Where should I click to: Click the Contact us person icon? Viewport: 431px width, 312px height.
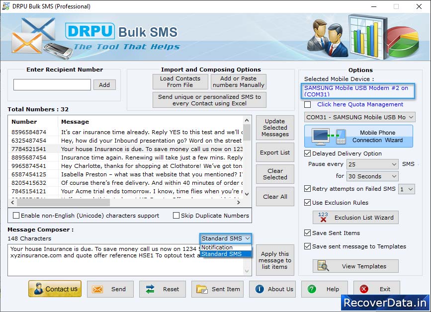tap(38, 289)
